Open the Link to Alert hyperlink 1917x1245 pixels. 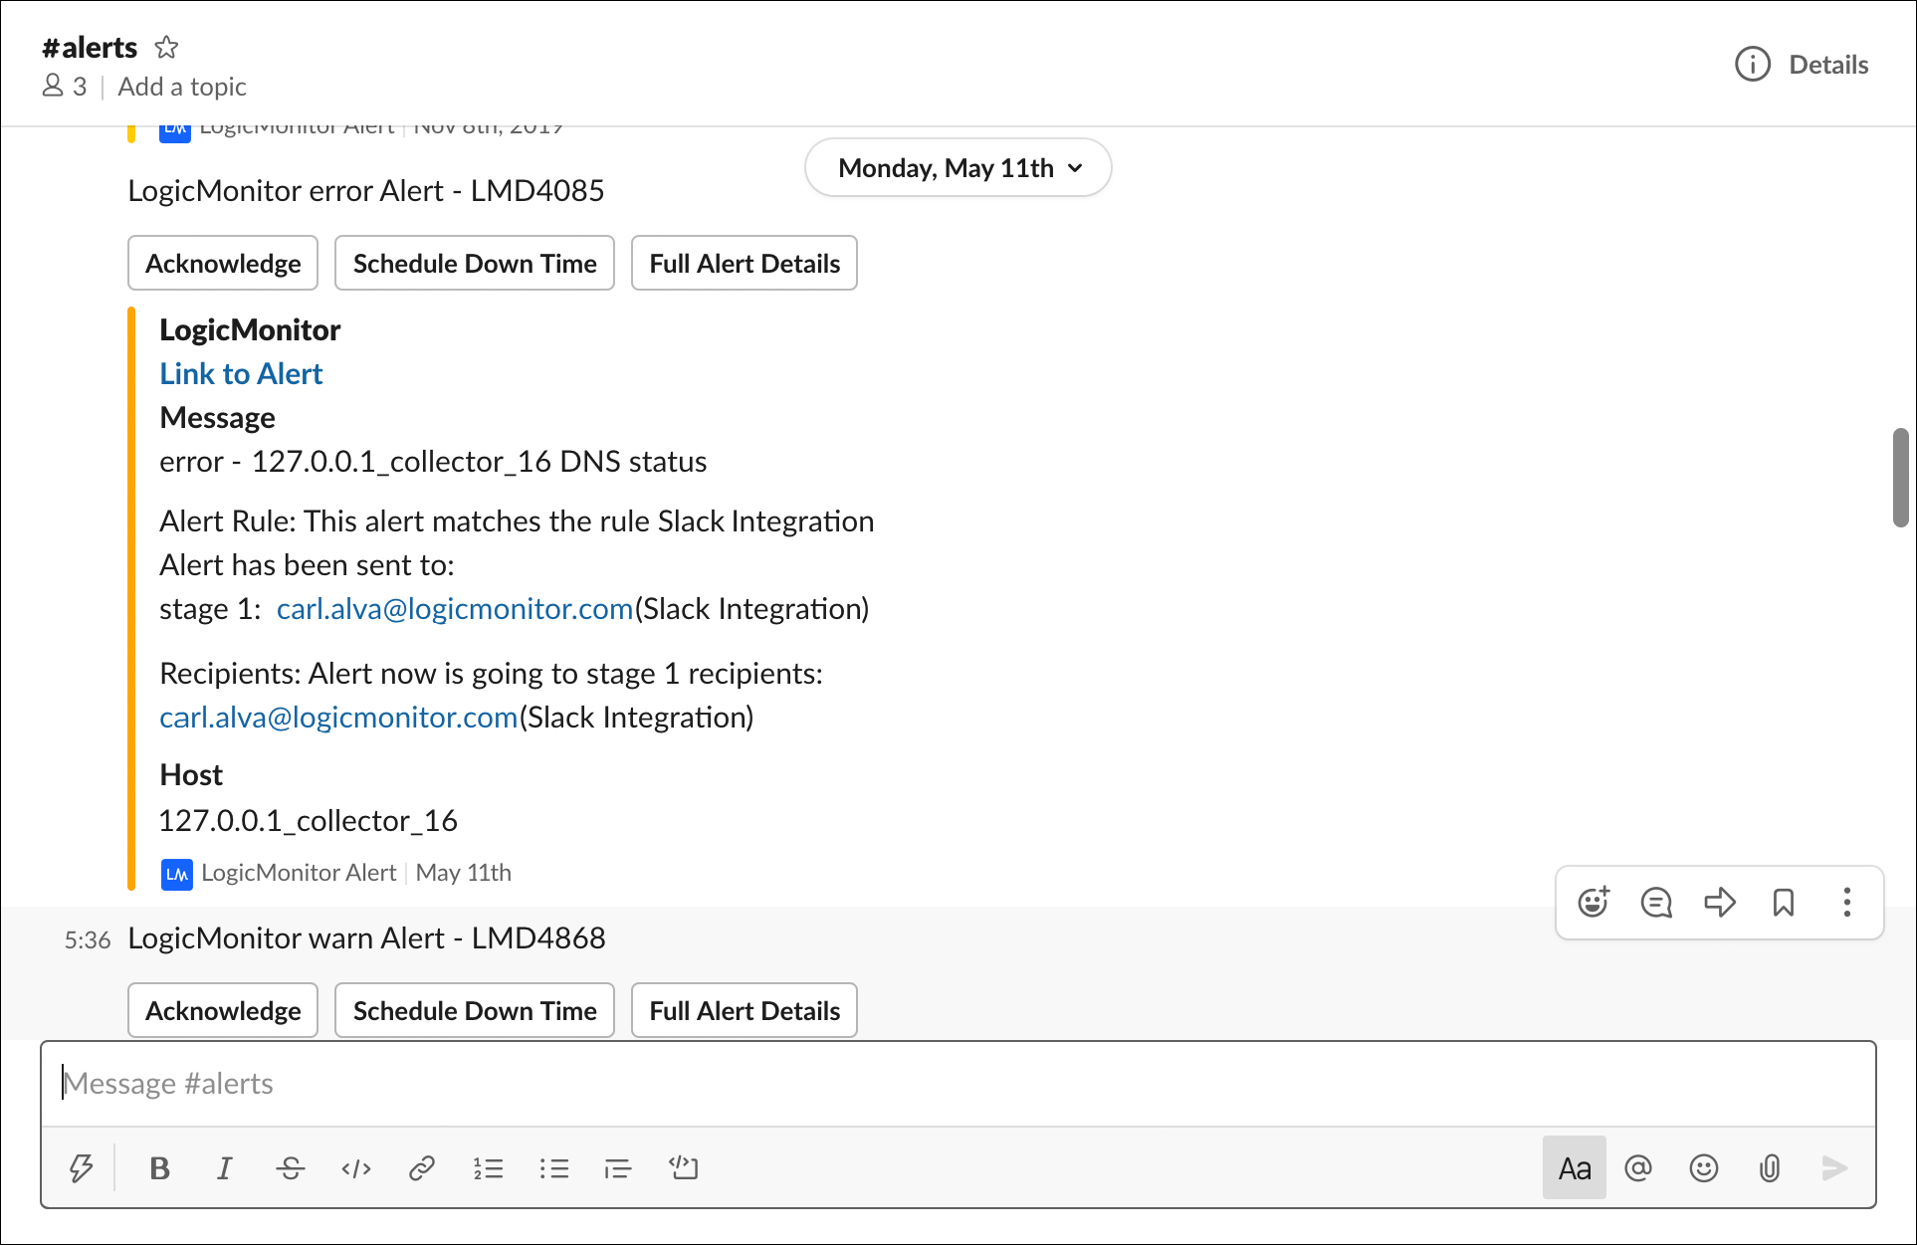[x=241, y=373]
